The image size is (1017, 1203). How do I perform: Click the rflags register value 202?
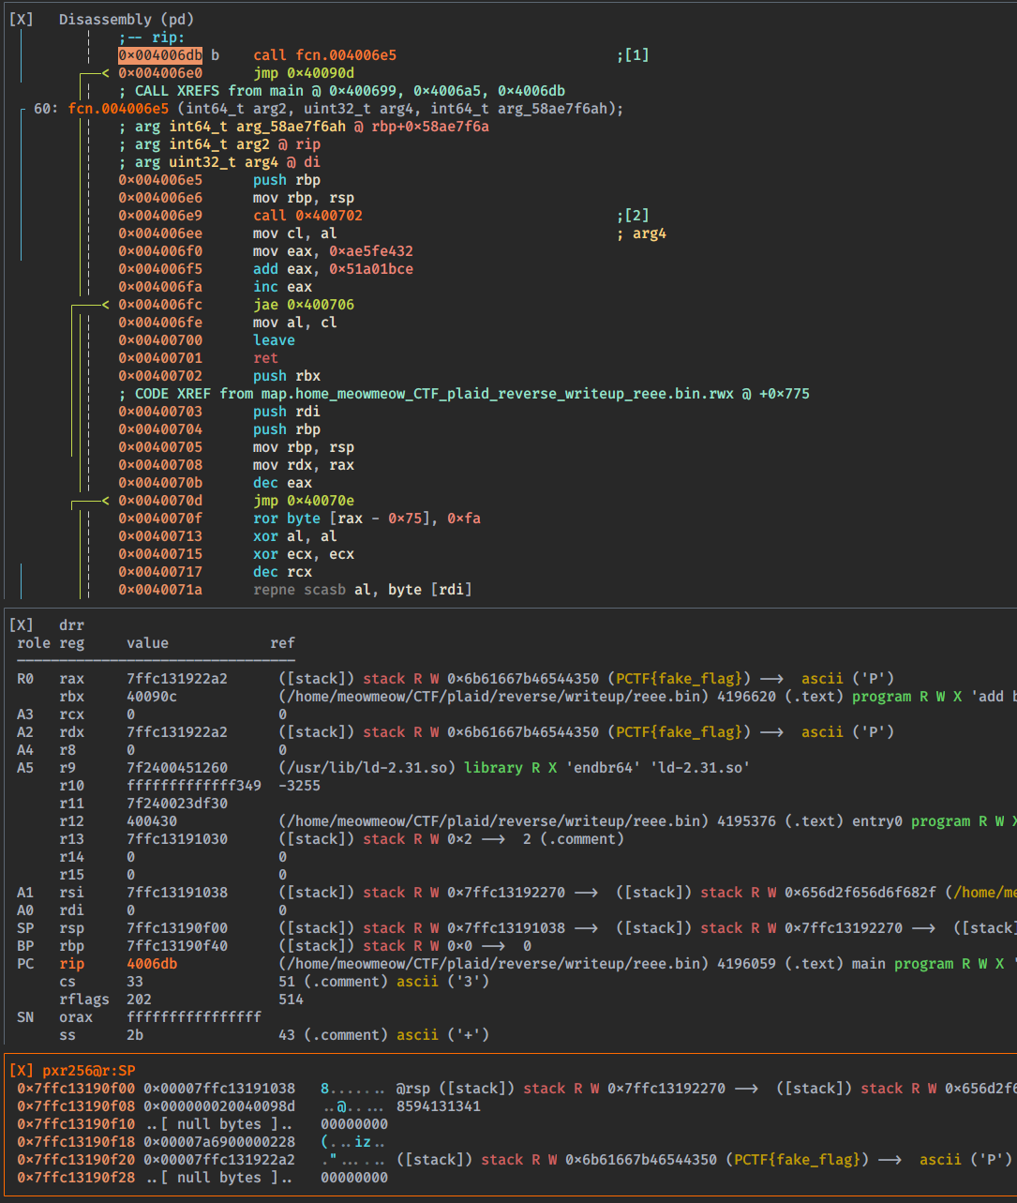tap(139, 1000)
